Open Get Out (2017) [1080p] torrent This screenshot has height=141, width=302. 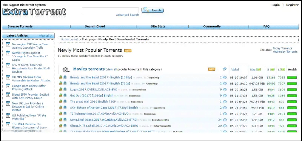(x=92, y=96)
